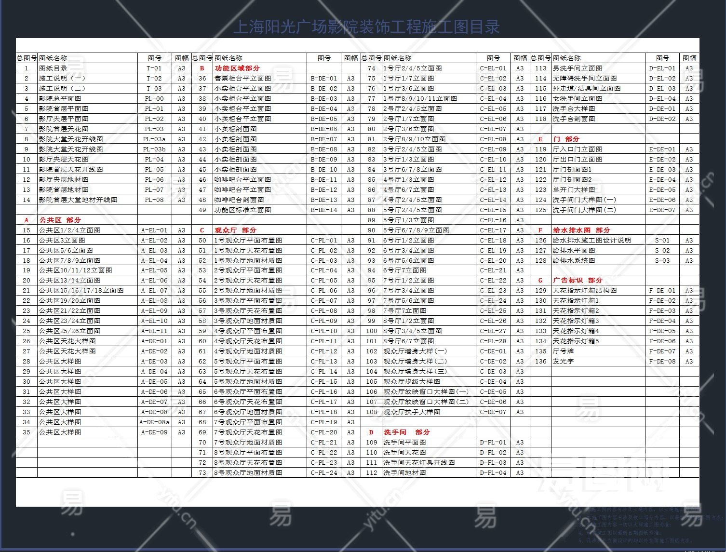The image size is (726, 552).
Task: Select the 洗手台剖面图 entry
Action: pos(574,119)
